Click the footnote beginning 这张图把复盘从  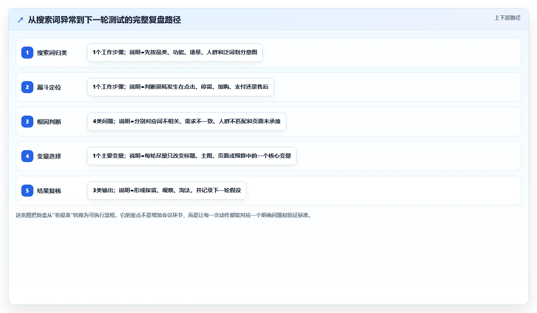163,215
